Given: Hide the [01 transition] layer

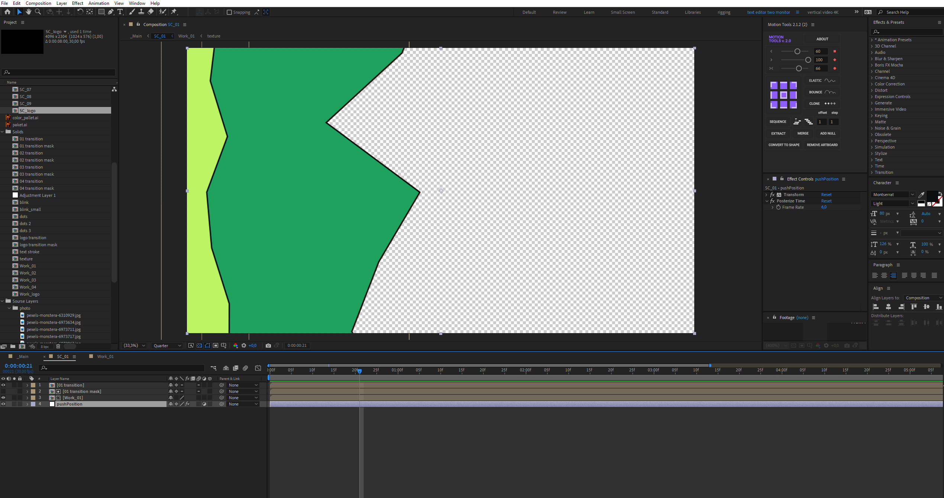Looking at the screenshot, I should point(3,385).
